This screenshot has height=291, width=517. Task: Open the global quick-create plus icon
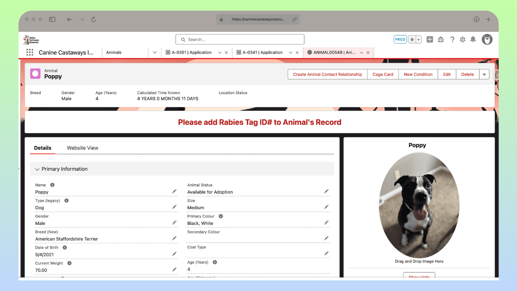(430, 39)
